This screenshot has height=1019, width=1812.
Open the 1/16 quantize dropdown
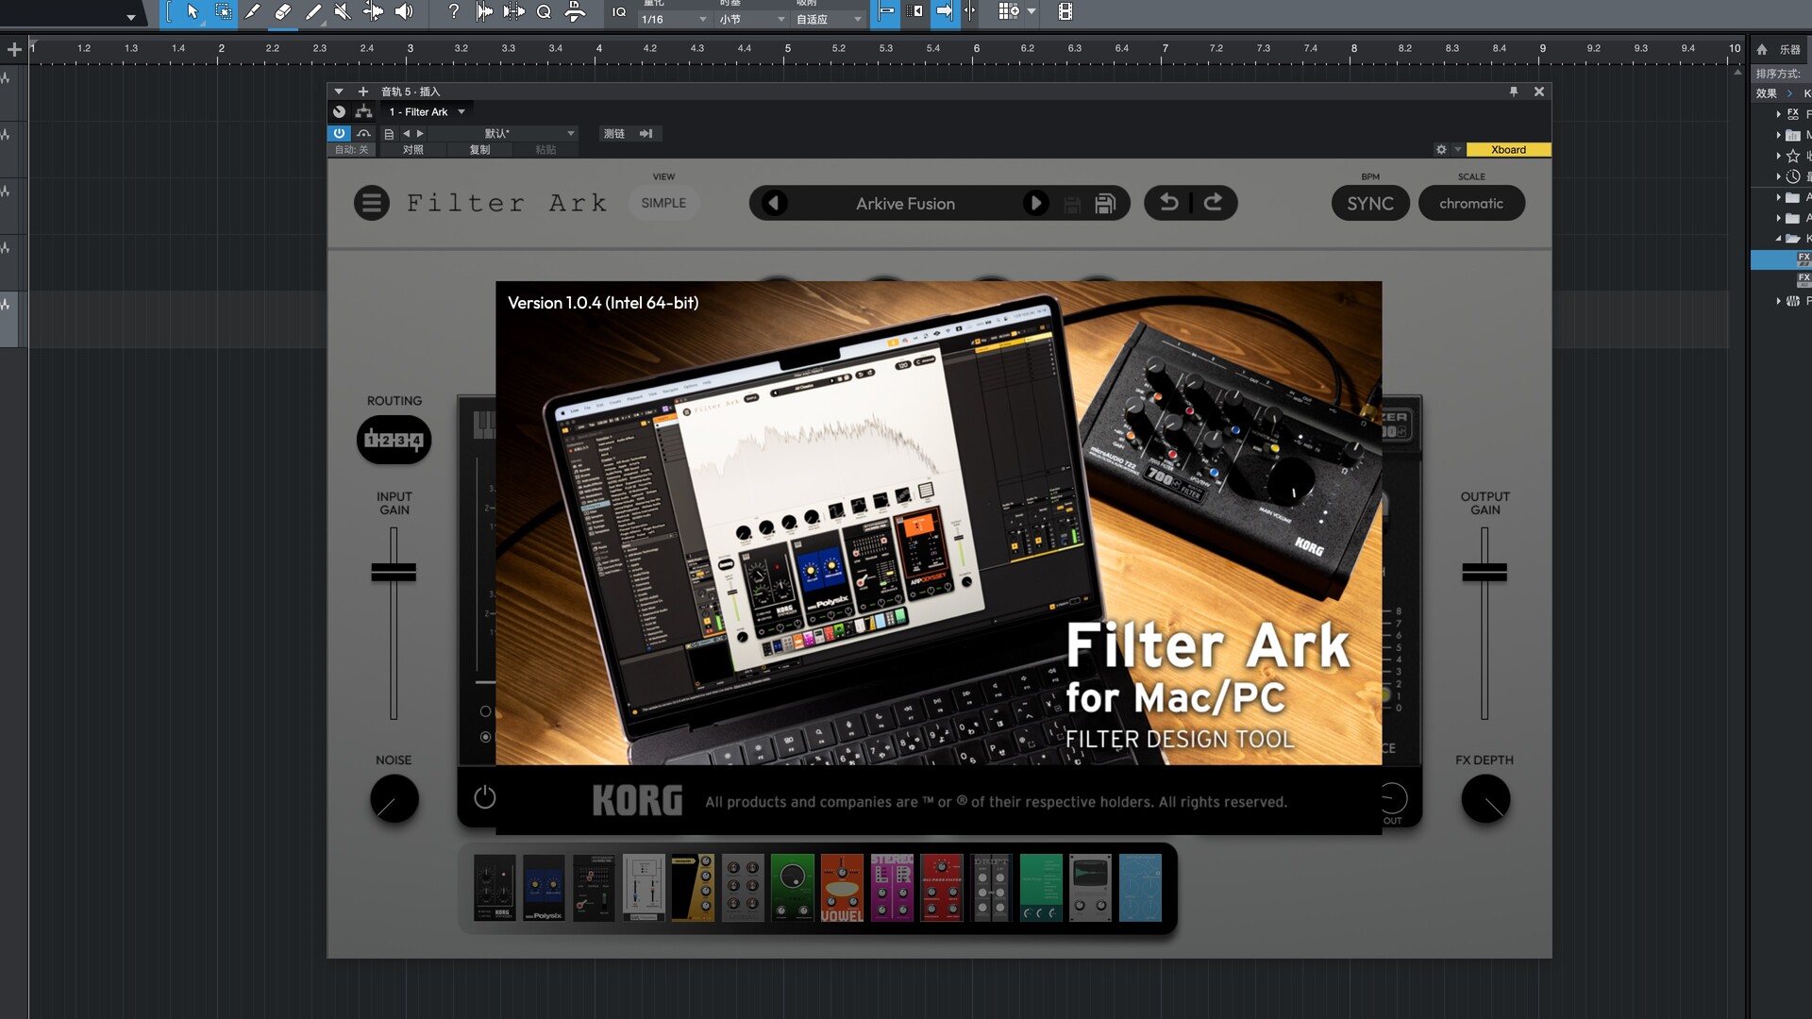click(674, 19)
